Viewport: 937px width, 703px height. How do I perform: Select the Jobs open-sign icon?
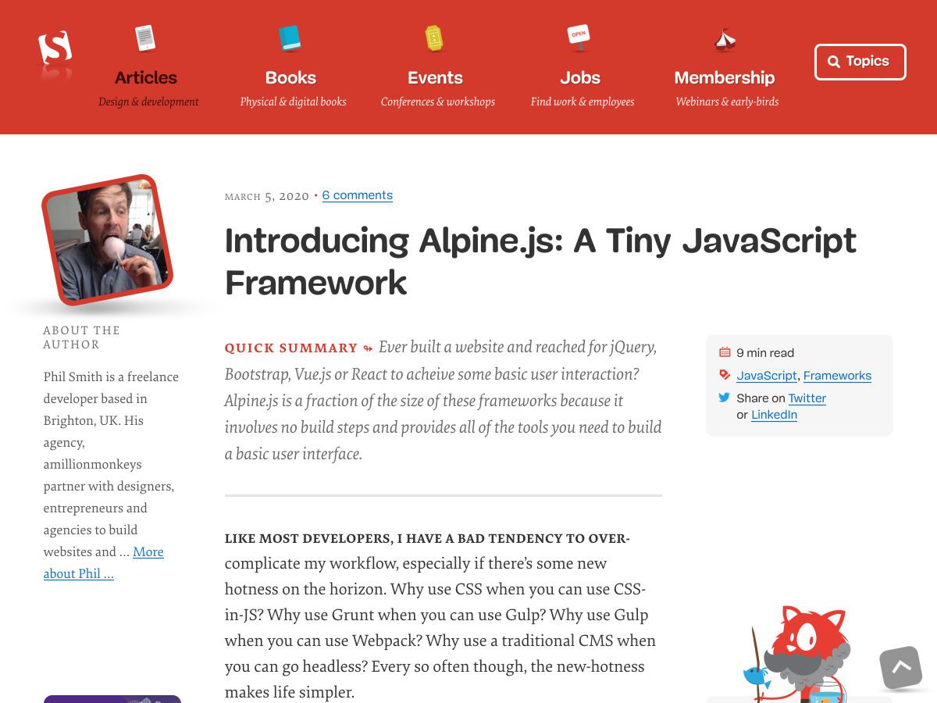click(579, 37)
